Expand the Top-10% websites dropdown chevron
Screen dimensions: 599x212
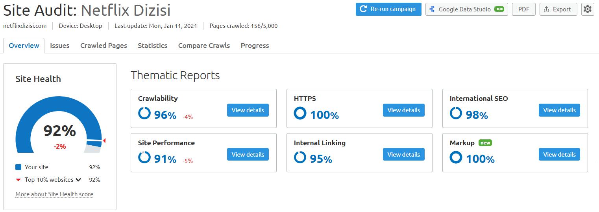(78, 180)
